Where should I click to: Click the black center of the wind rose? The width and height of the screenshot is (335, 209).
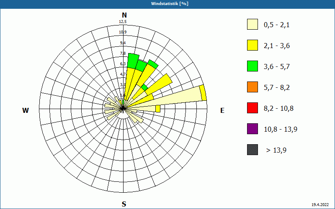(x=123, y=109)
